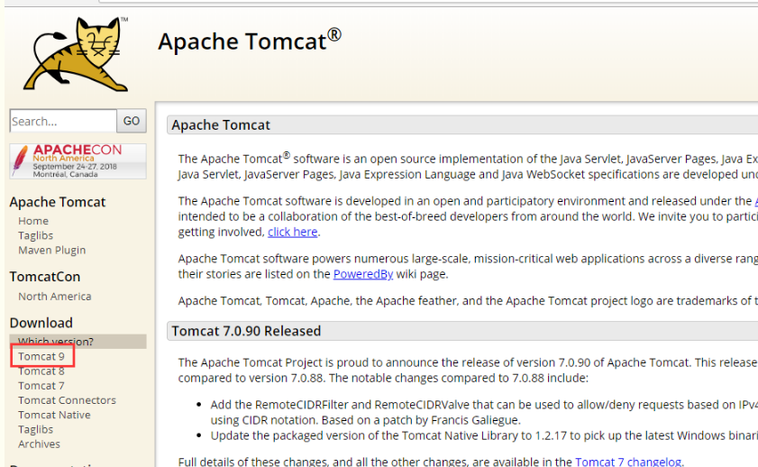
Task: Open the Archives download link
Action: (x=39, y=444)
